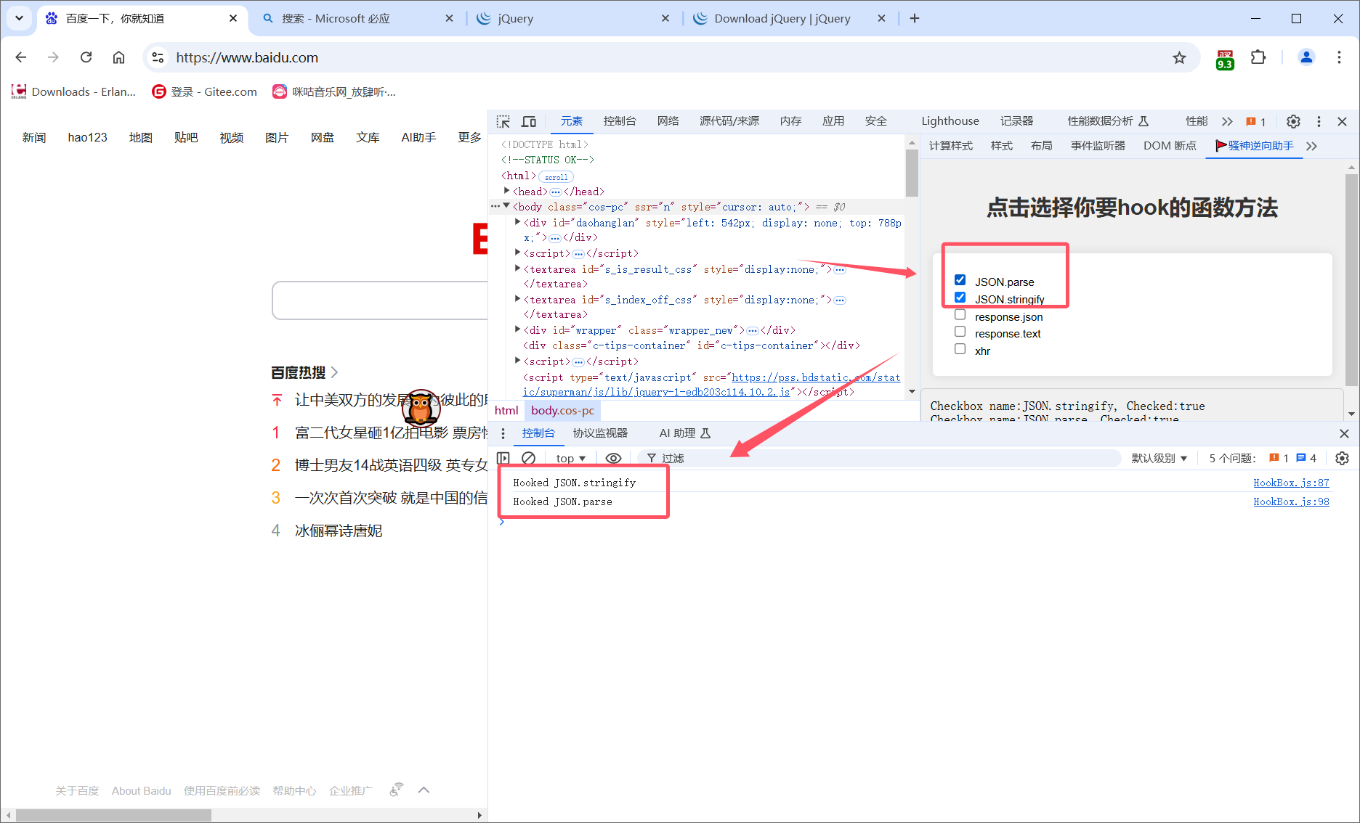Click the issues warning badge in DevTools toolbar
The height and width of the screenshot is (823, 1360).
pos(1256,121)
